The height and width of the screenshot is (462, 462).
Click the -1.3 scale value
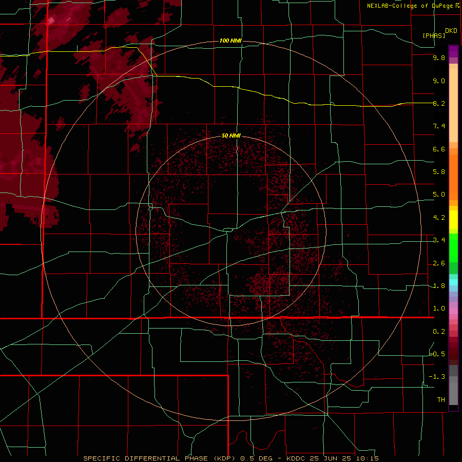pyautogui.click(x=437, y=377)
